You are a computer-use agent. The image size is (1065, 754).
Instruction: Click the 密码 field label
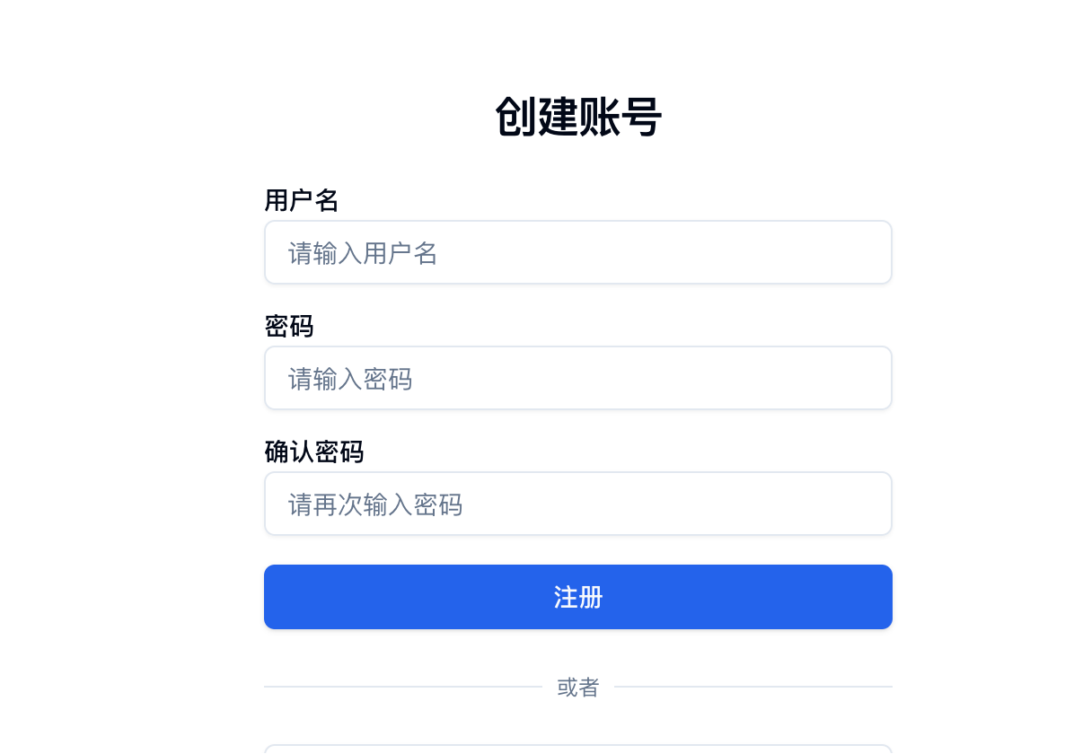click(x=289, y=327)
